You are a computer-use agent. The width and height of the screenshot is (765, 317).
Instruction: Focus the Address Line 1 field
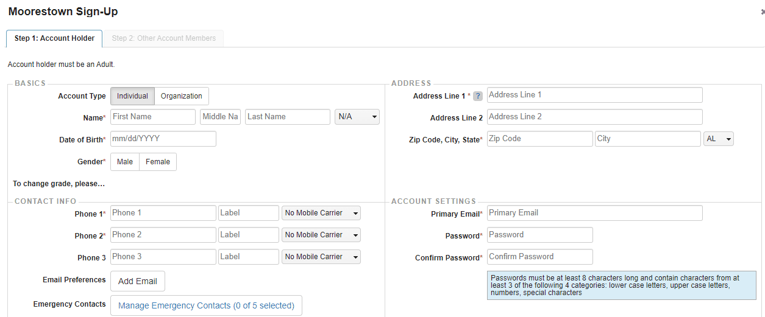coord(595,95)
